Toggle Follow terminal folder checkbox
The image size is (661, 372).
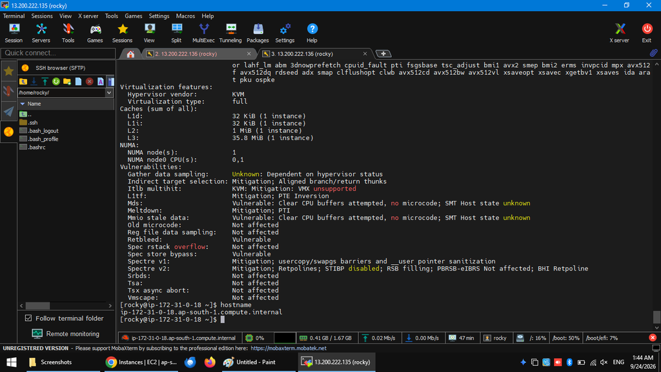click(28, 318)
